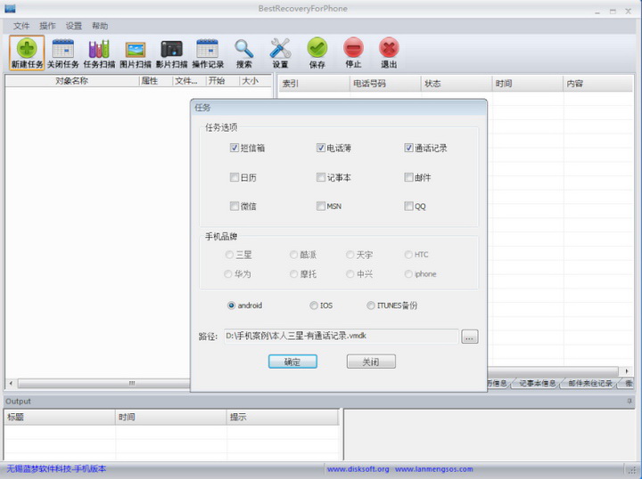
Task: Switch to the 记事本信息 tab
Action: click(x=537, y=384)
